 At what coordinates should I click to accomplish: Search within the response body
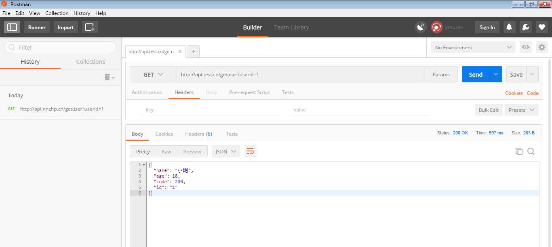(531, 151)
